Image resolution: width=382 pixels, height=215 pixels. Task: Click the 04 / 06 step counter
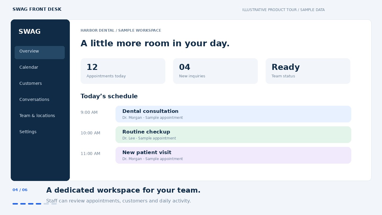coord(20,190)
